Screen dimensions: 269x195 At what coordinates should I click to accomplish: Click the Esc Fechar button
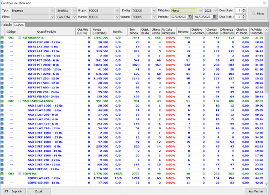coord(256,191)
